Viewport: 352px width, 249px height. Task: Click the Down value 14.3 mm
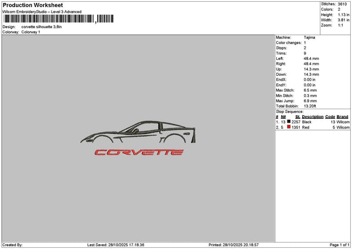tap(311, 75)
